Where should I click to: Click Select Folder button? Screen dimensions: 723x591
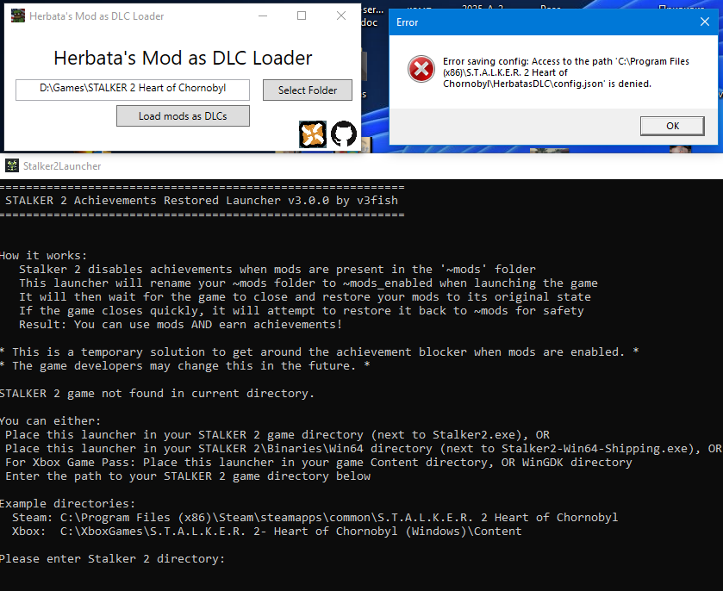coord(308,90)
